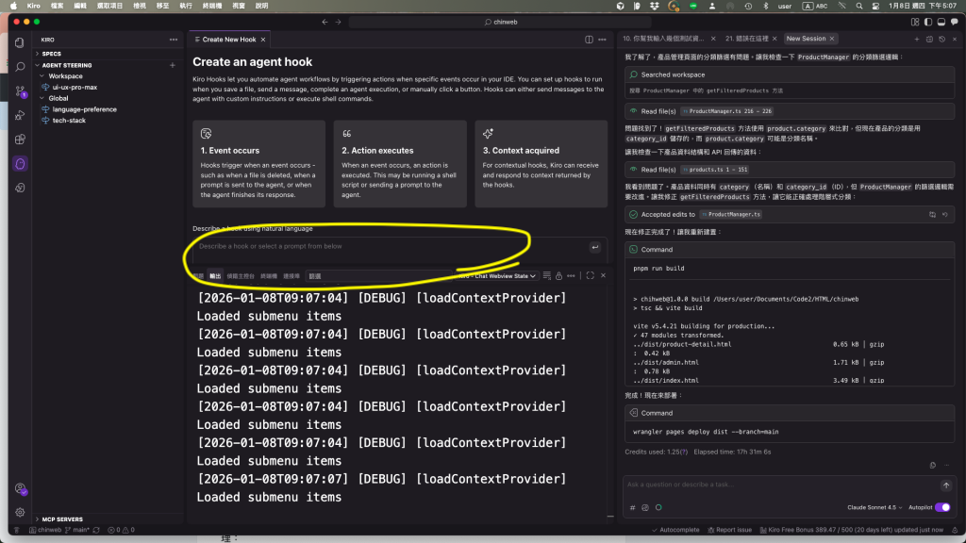
Task: Open the language-preference steering file
Action: [84, 109]
